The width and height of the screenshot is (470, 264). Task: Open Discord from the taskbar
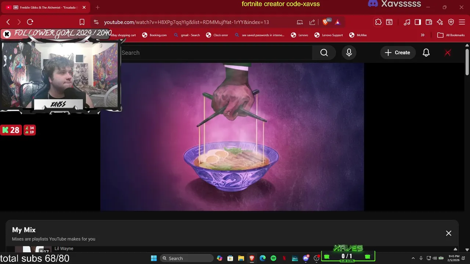point(306,258)
